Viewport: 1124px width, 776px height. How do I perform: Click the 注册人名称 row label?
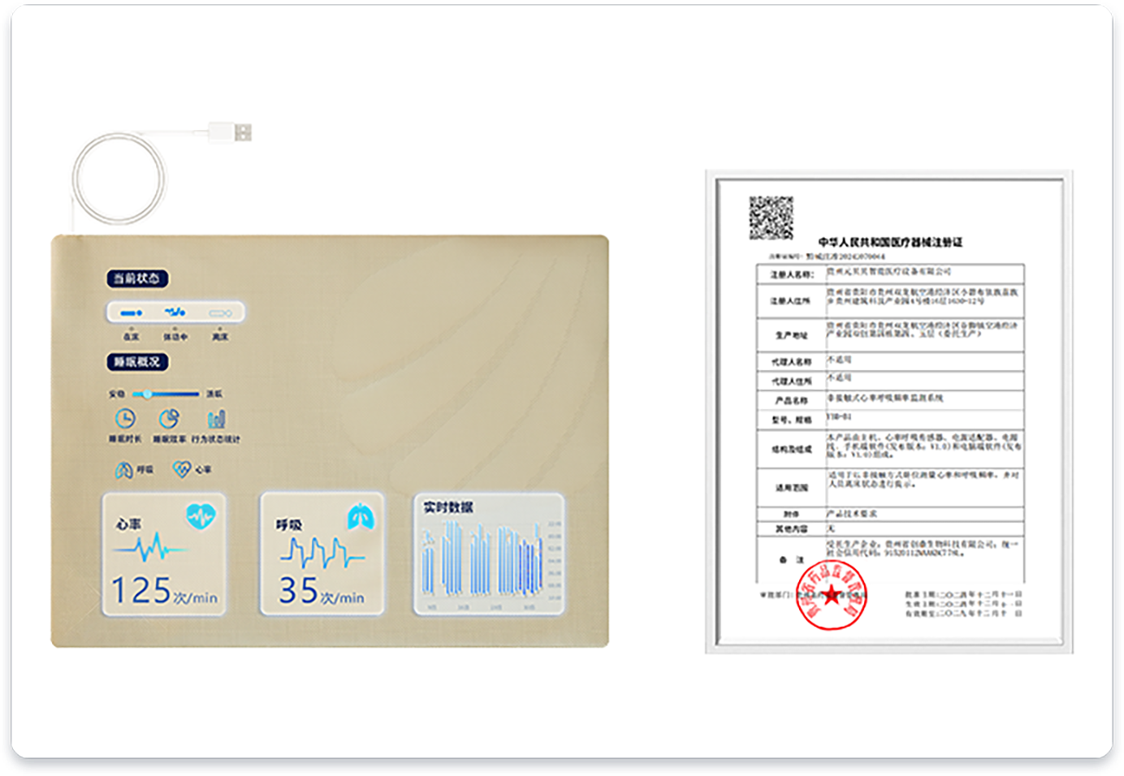[x=791, y=274]
